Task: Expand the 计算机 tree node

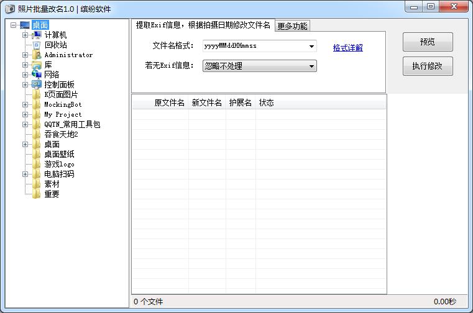Action: coord(25,35)
